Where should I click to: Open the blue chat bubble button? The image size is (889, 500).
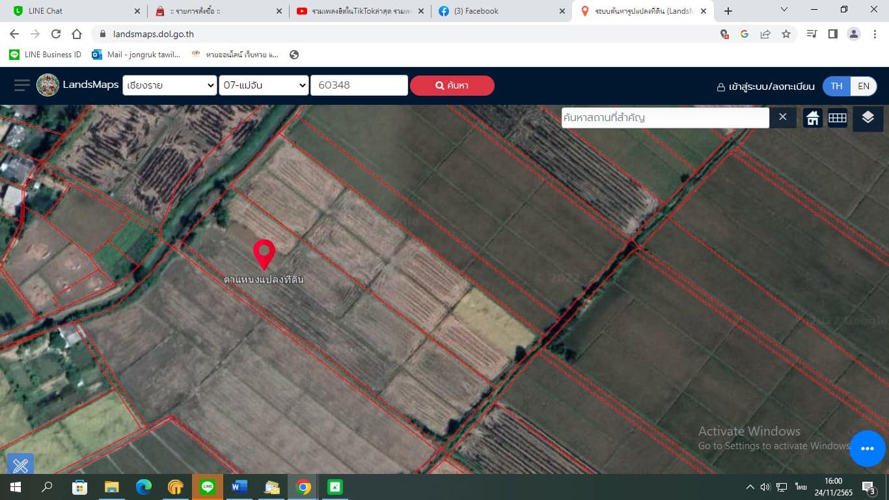click(x=867, y=449)
